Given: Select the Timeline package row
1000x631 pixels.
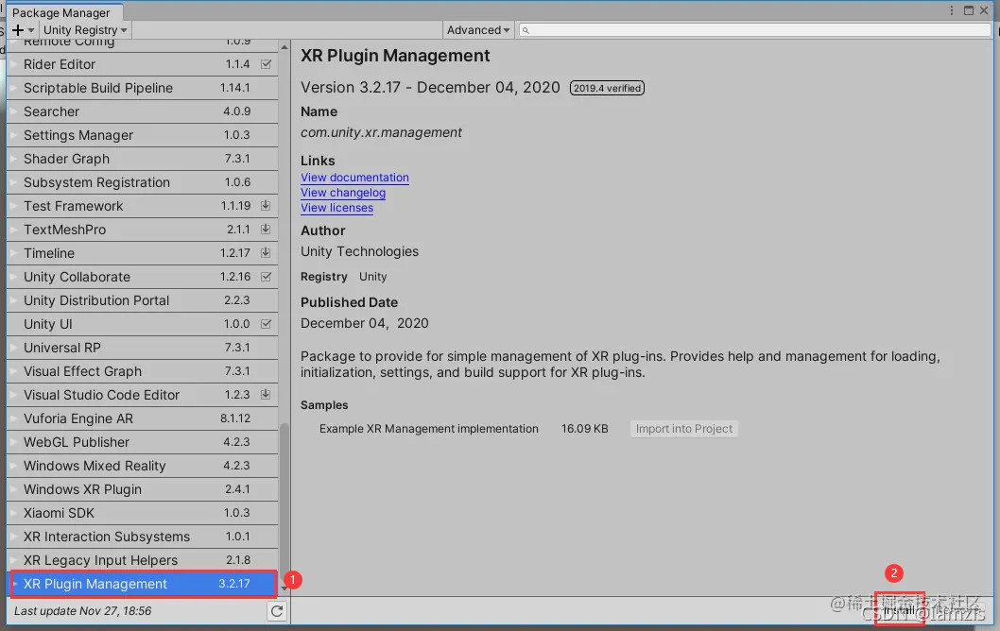Looking at the screenshot, I should pos(142,252).
